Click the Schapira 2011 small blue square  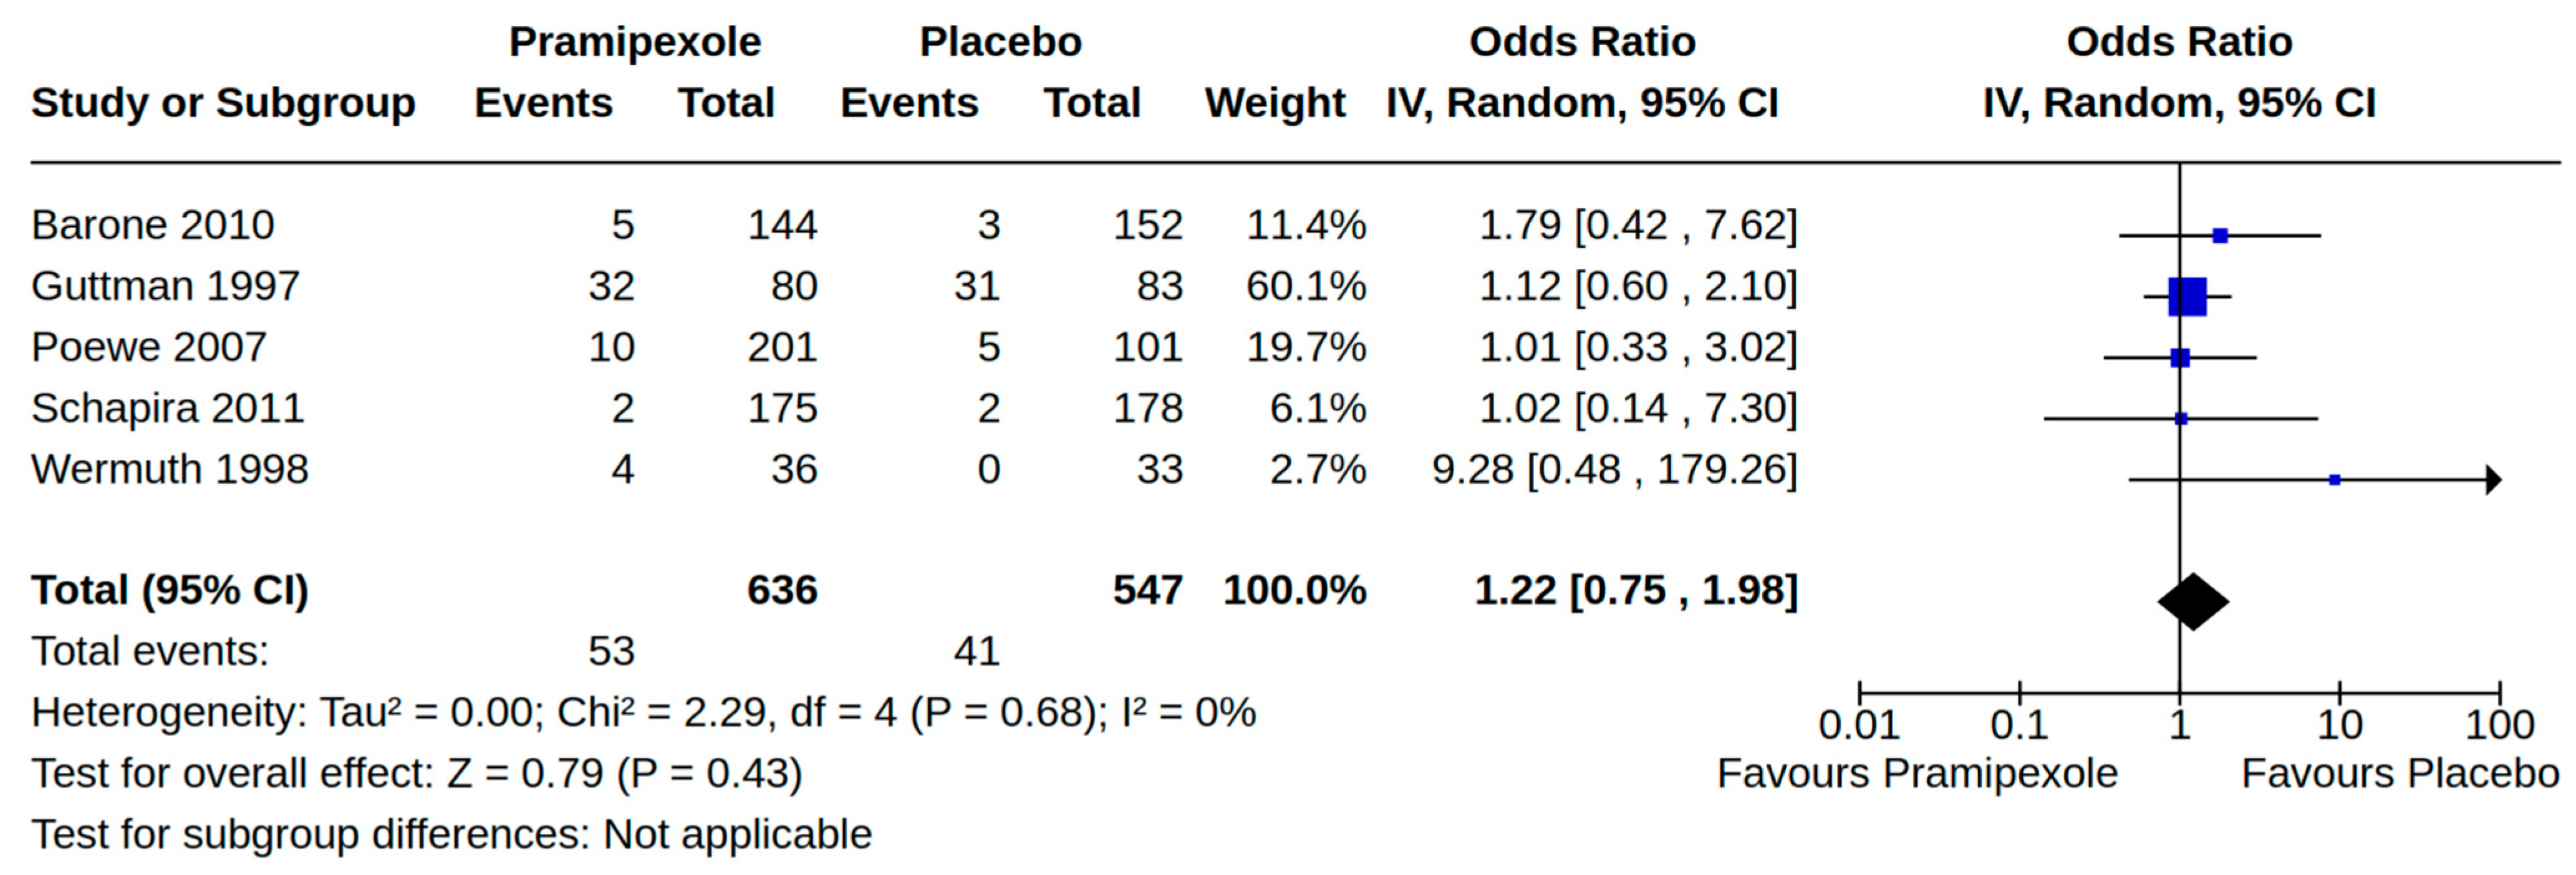[2181, 419]
